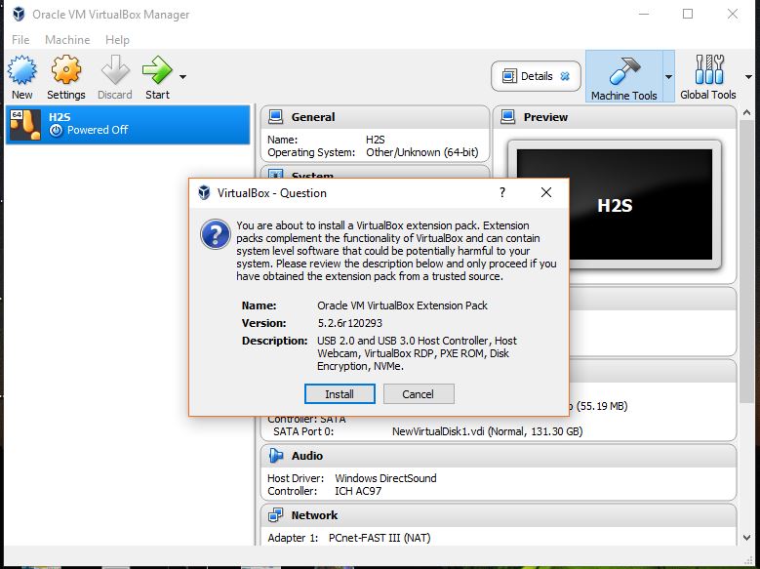Click the Preview section icon

(508, 117)
